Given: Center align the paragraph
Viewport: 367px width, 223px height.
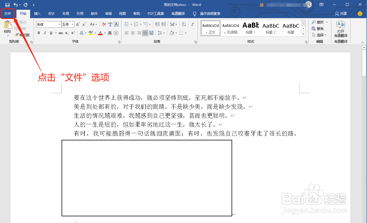Looking at the screenshot, I should [133, 33].
